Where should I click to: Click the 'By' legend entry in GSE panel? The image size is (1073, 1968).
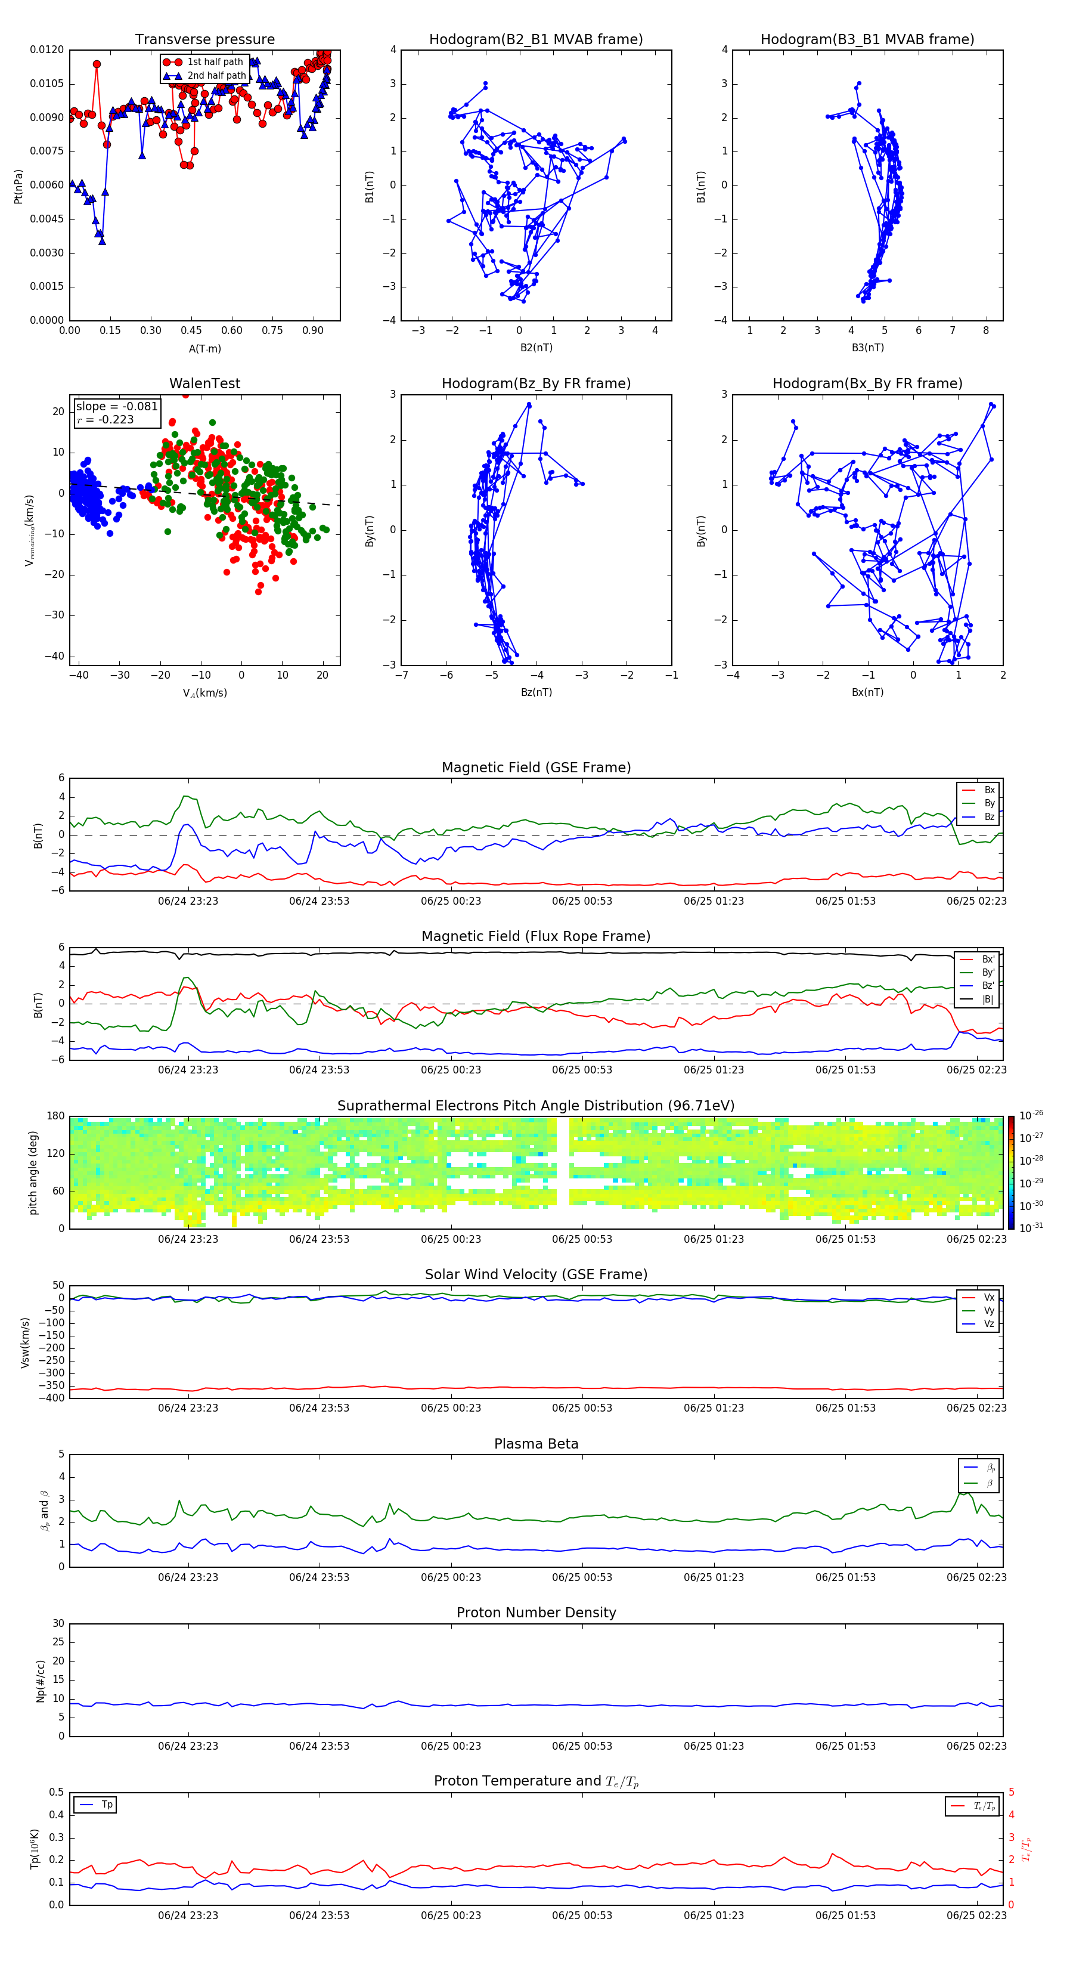click(979, 803)
